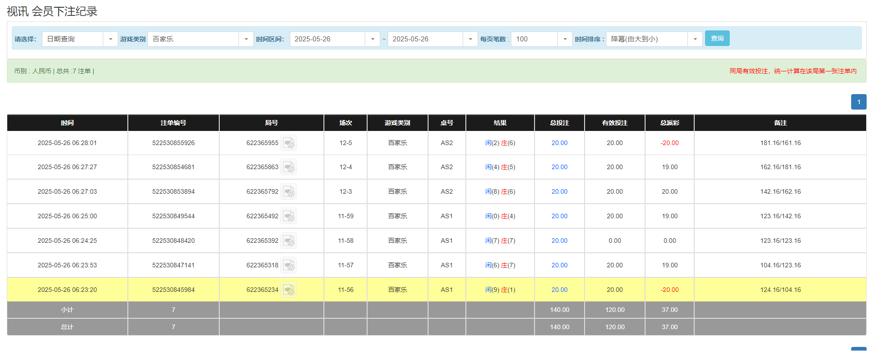The height and width of the screenshot is (351, 873).
Task: Click replay icon beside round 622365792
Action: point(288,192)
